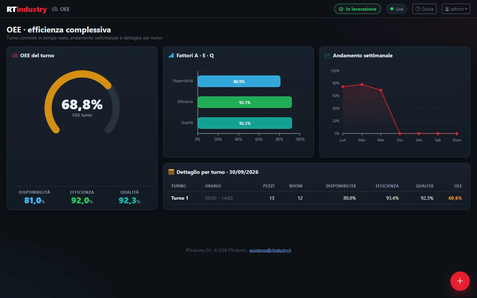Click the Sab data point on weekly chart

coord(438,133)
